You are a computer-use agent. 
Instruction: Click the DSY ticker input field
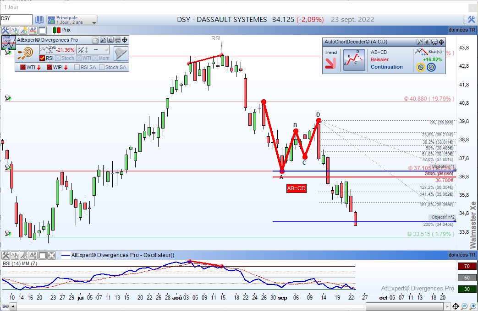point(16,20)
